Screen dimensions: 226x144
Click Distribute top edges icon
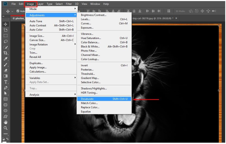coord(128,11)
